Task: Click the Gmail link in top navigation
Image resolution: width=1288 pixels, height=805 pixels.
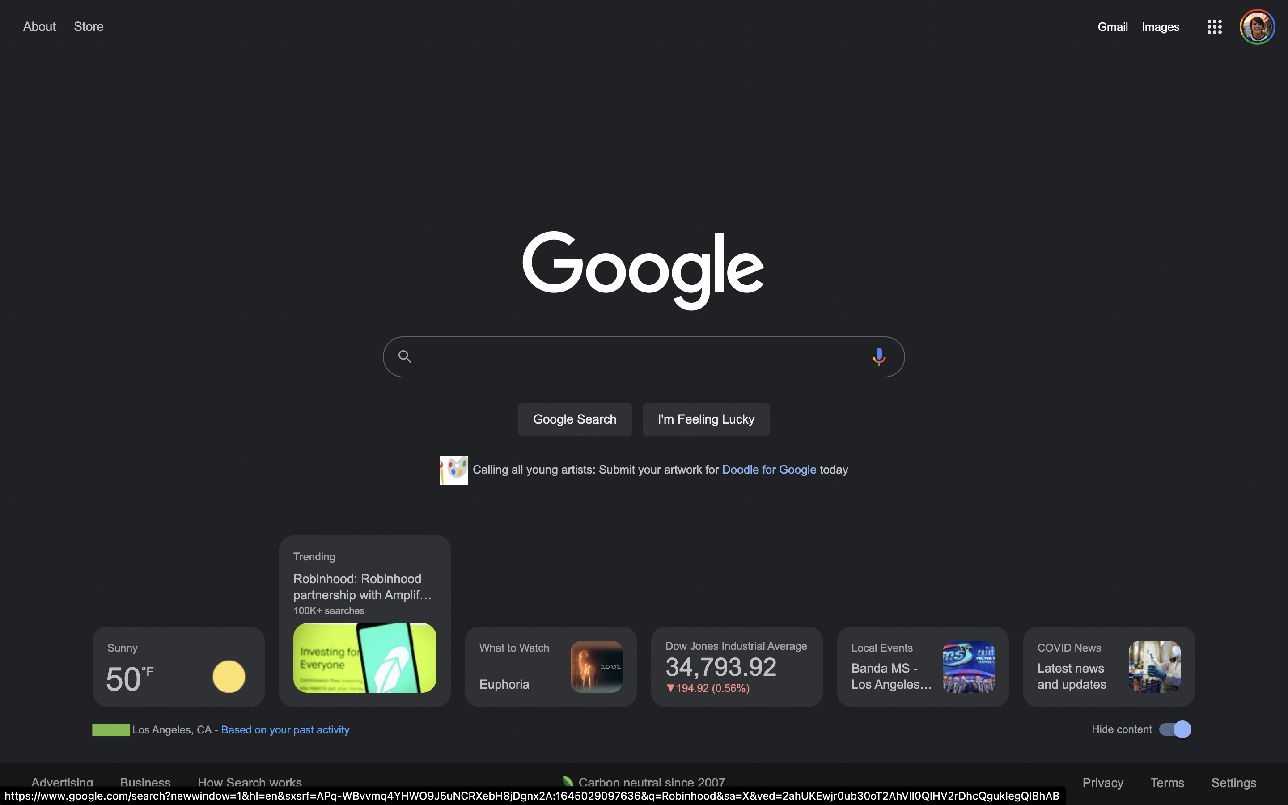Action: coord(1113,26)
